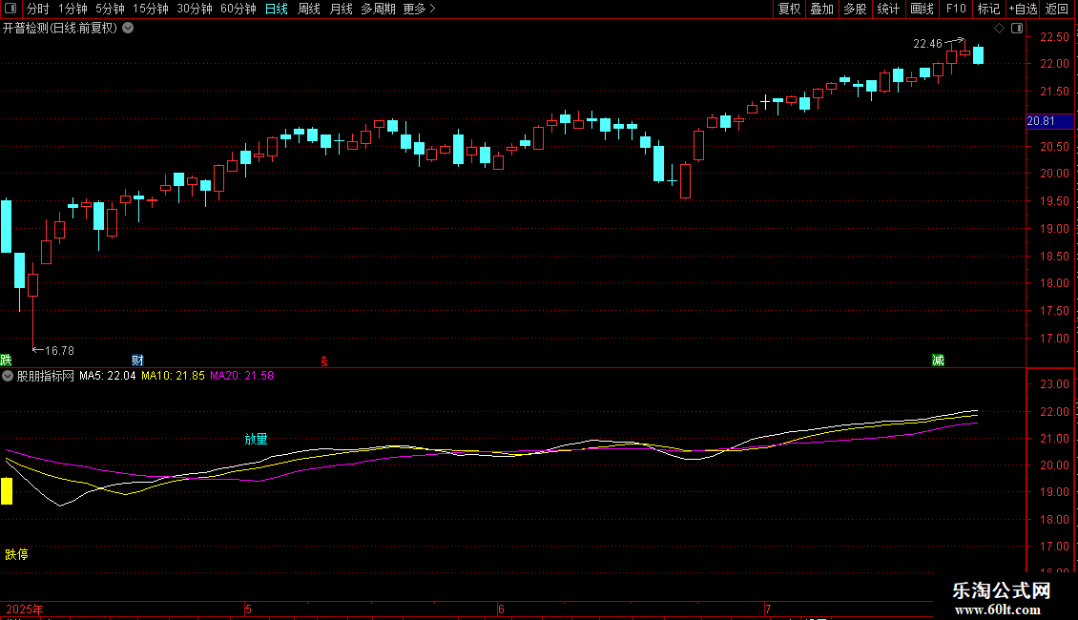Click the green 减 marker

(938, 361)
